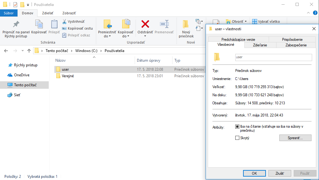Screen dimensions: 319x180
Task: Switch to the Zdieľať ribbon tab
Action: pos(47,13)
